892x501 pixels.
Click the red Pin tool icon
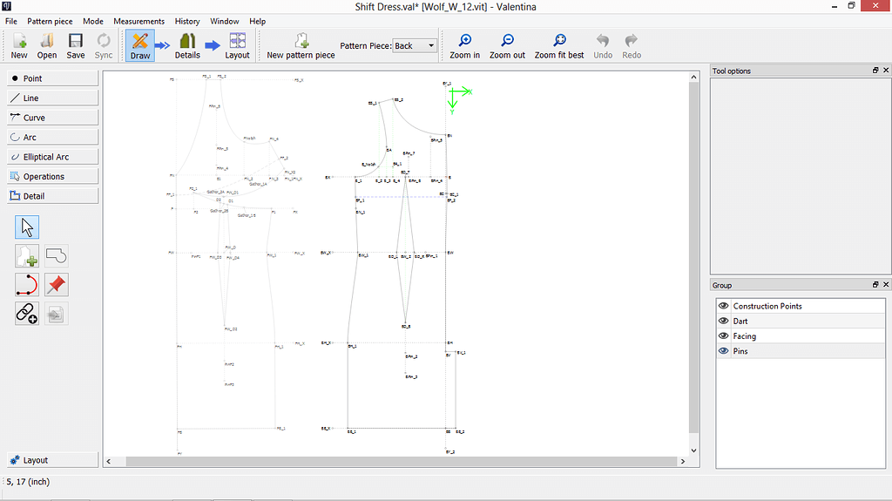[57, 285]
